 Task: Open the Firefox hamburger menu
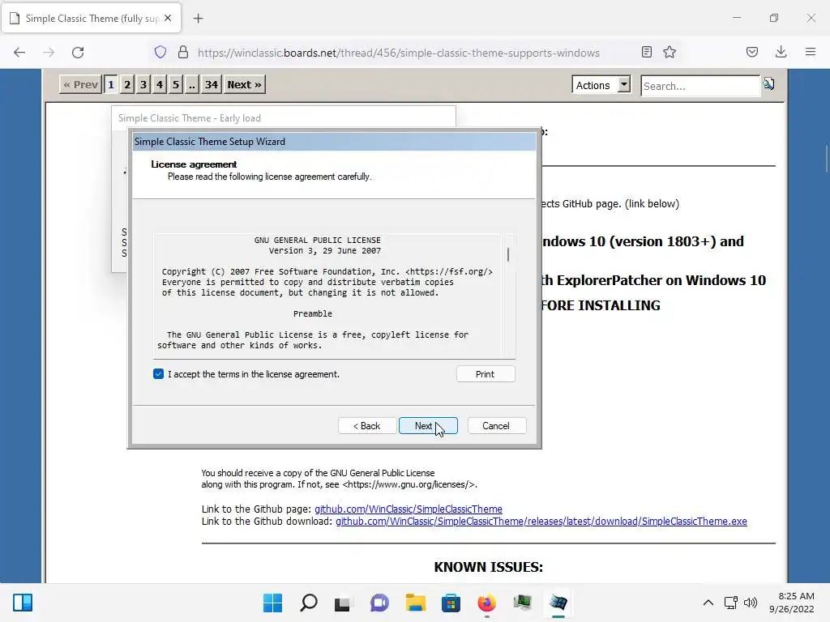tap(811, 53)
